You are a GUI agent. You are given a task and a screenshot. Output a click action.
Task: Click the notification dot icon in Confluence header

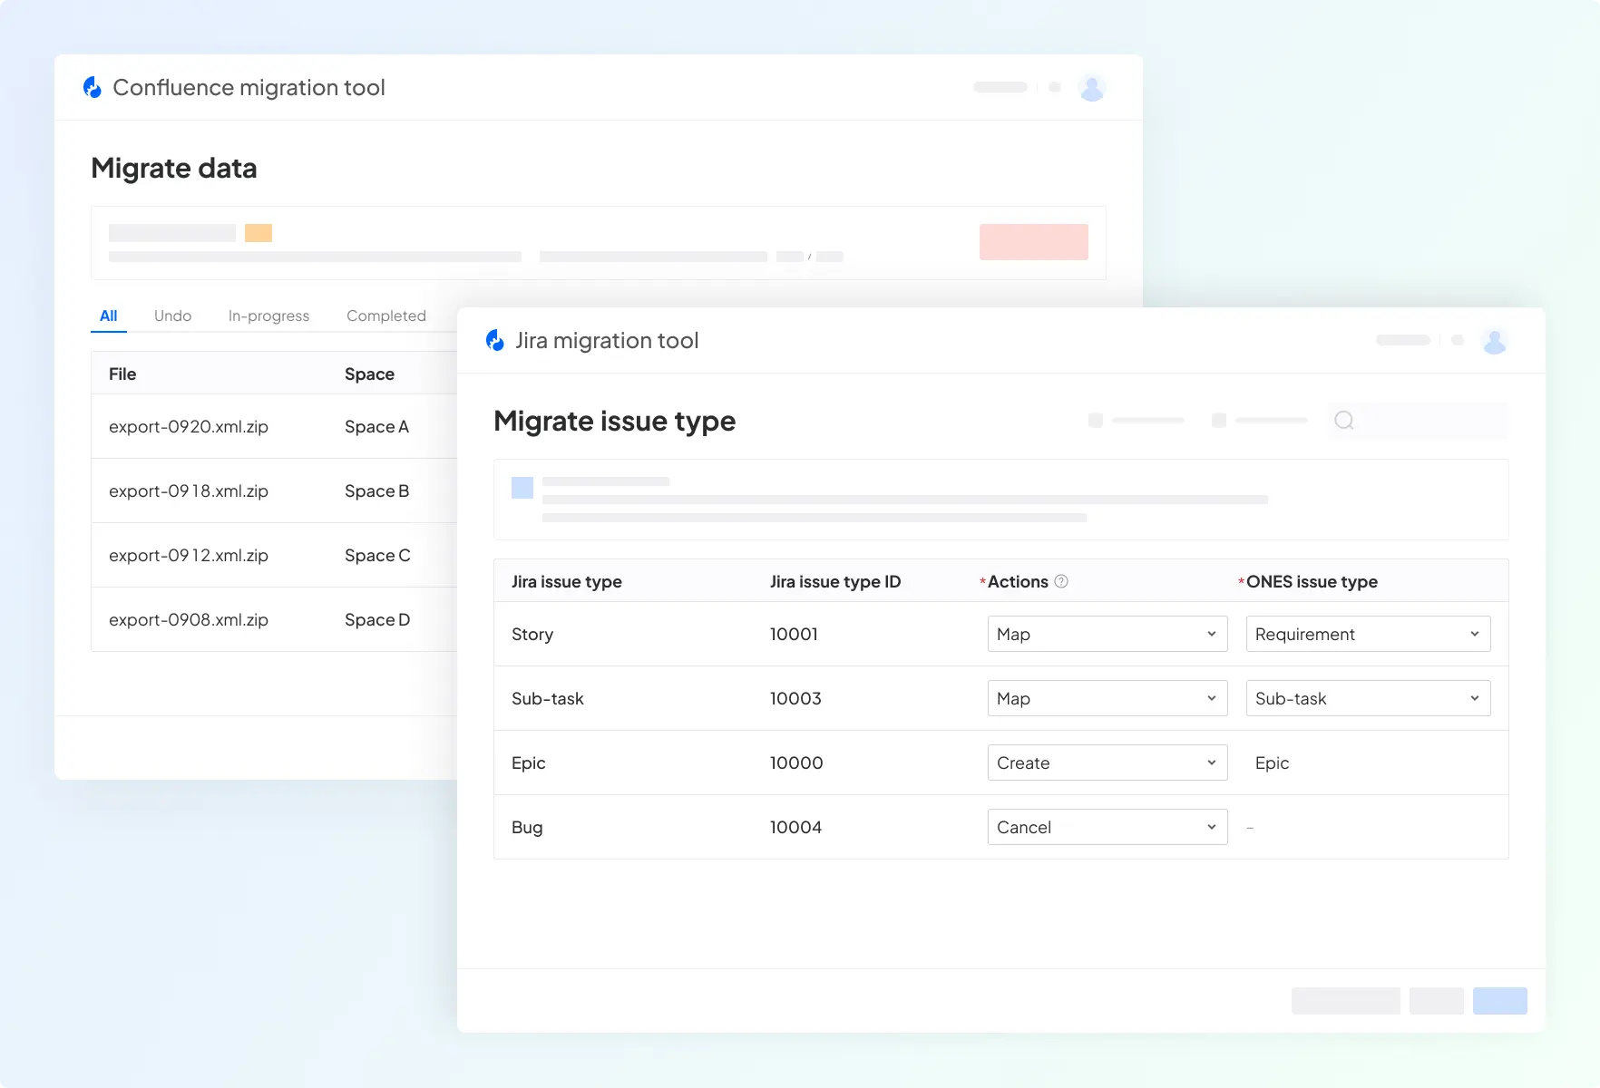pos(1055,87)
